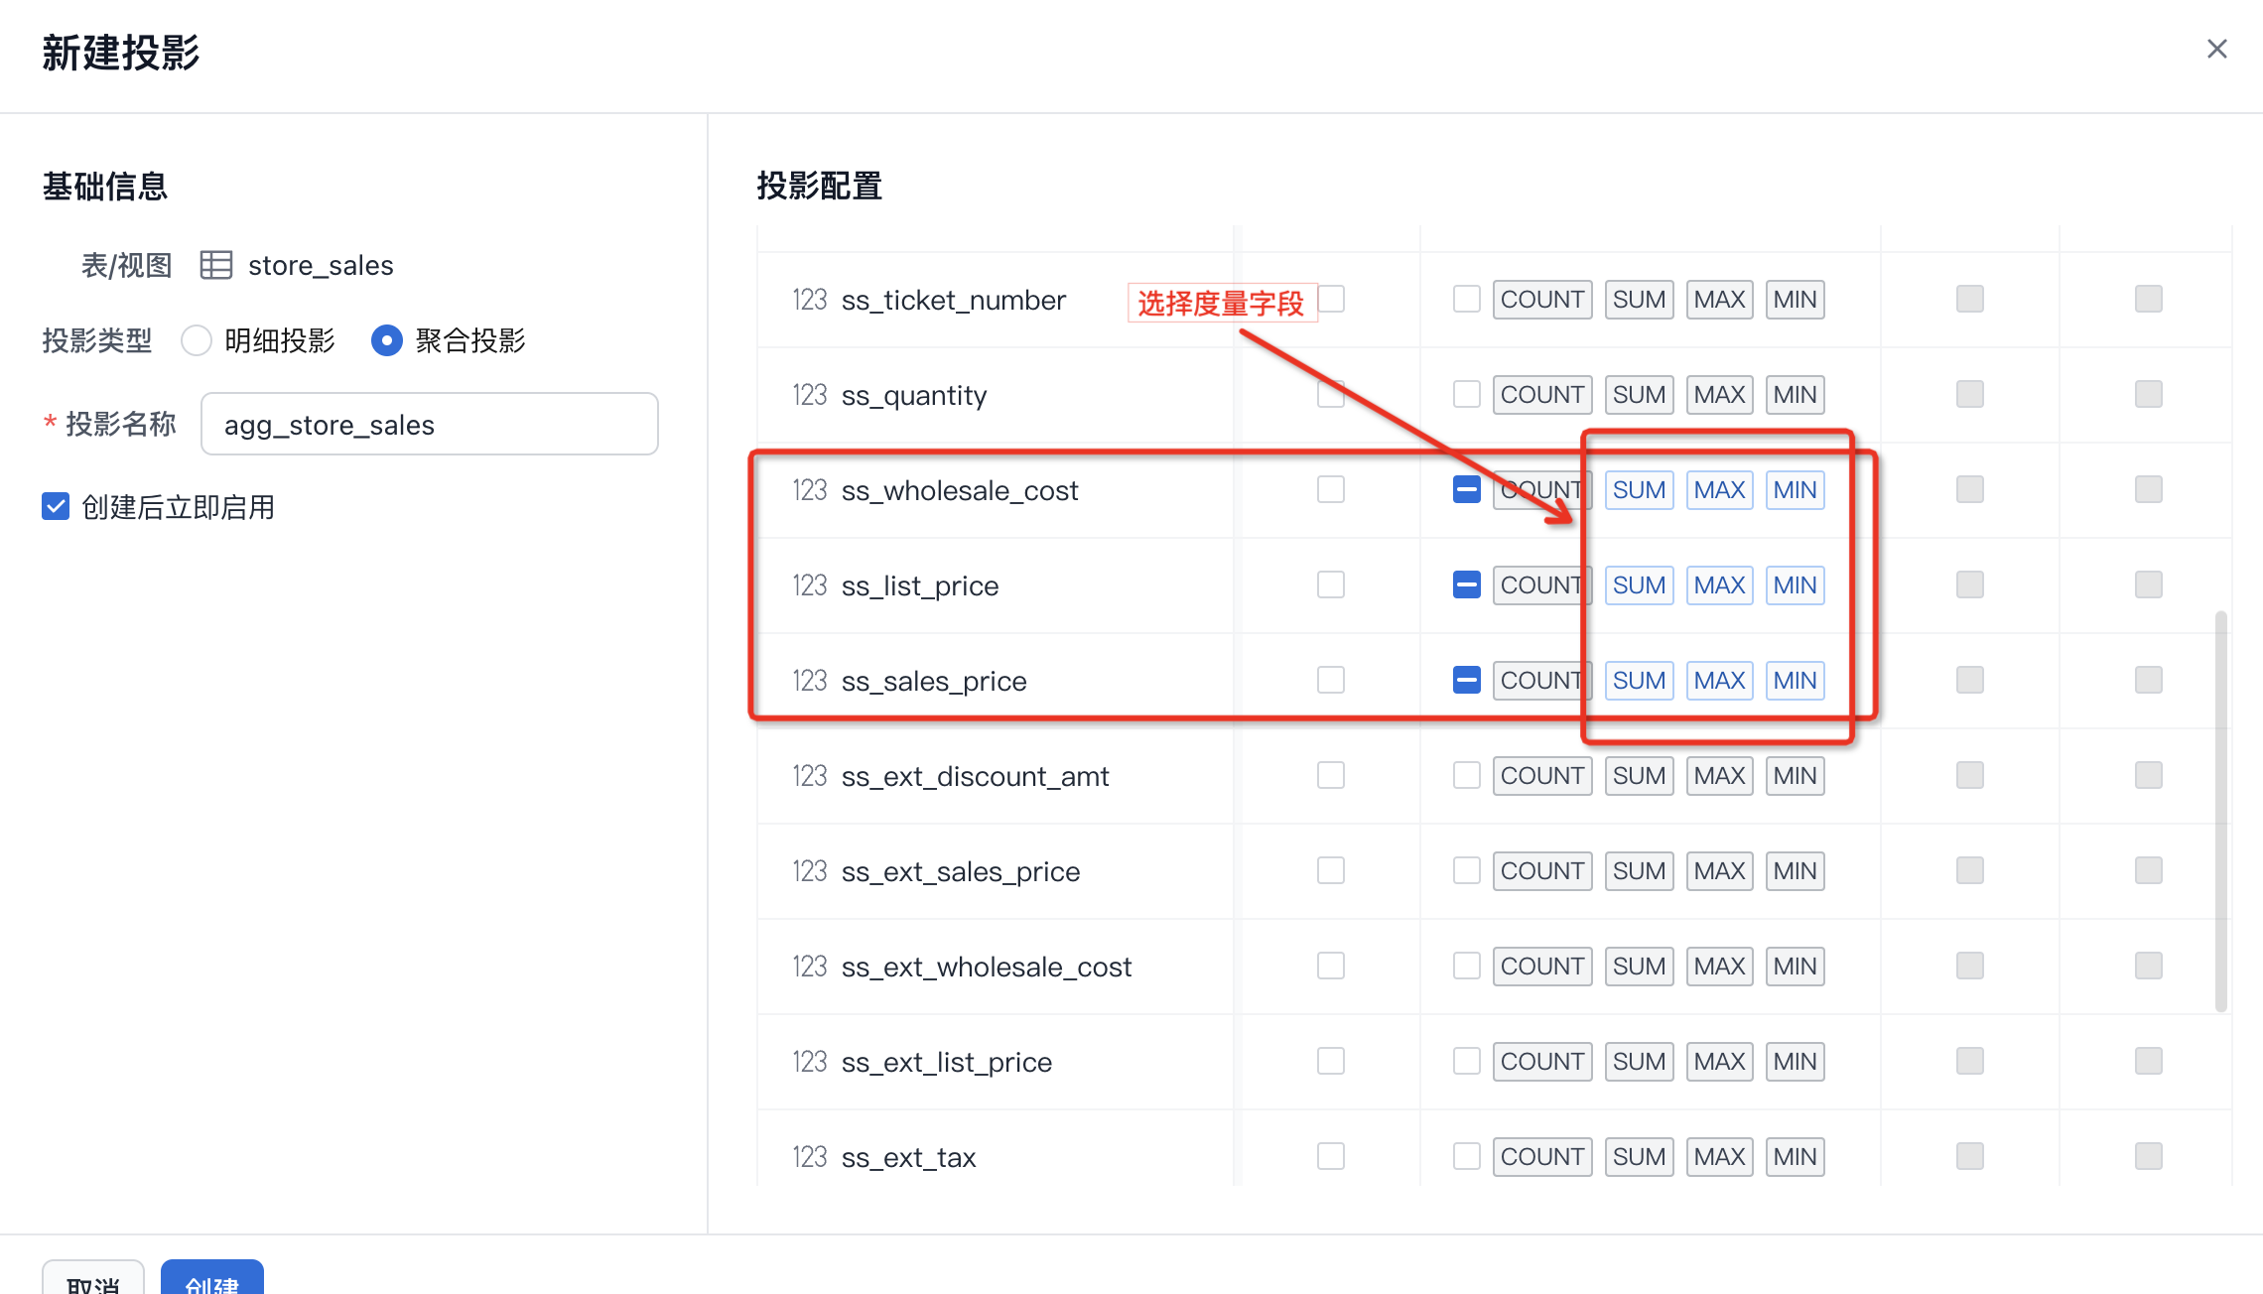Click the 取消 button
2263x1294 pixels.
tap(93, 1280)
